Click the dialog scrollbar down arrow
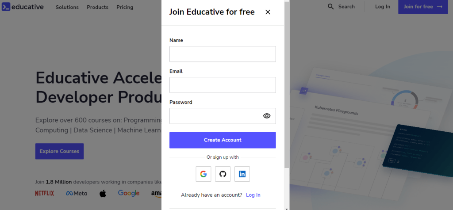The image size is (453, 210). click(x=287, y=208)
